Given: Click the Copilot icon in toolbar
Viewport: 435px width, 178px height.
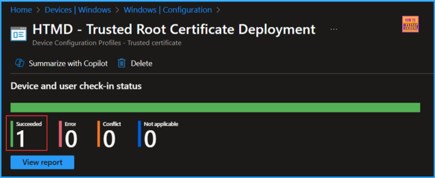Looking at the screenshot, I should coord(20,63).
